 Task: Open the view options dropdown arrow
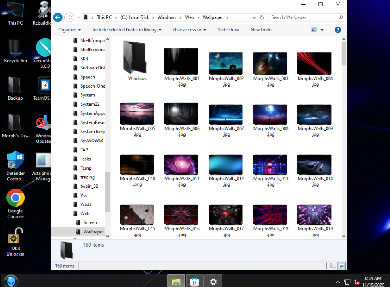(x=322, y=30)
